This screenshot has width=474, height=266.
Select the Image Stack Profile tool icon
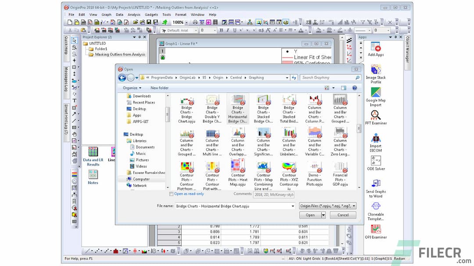coord(376,69)
